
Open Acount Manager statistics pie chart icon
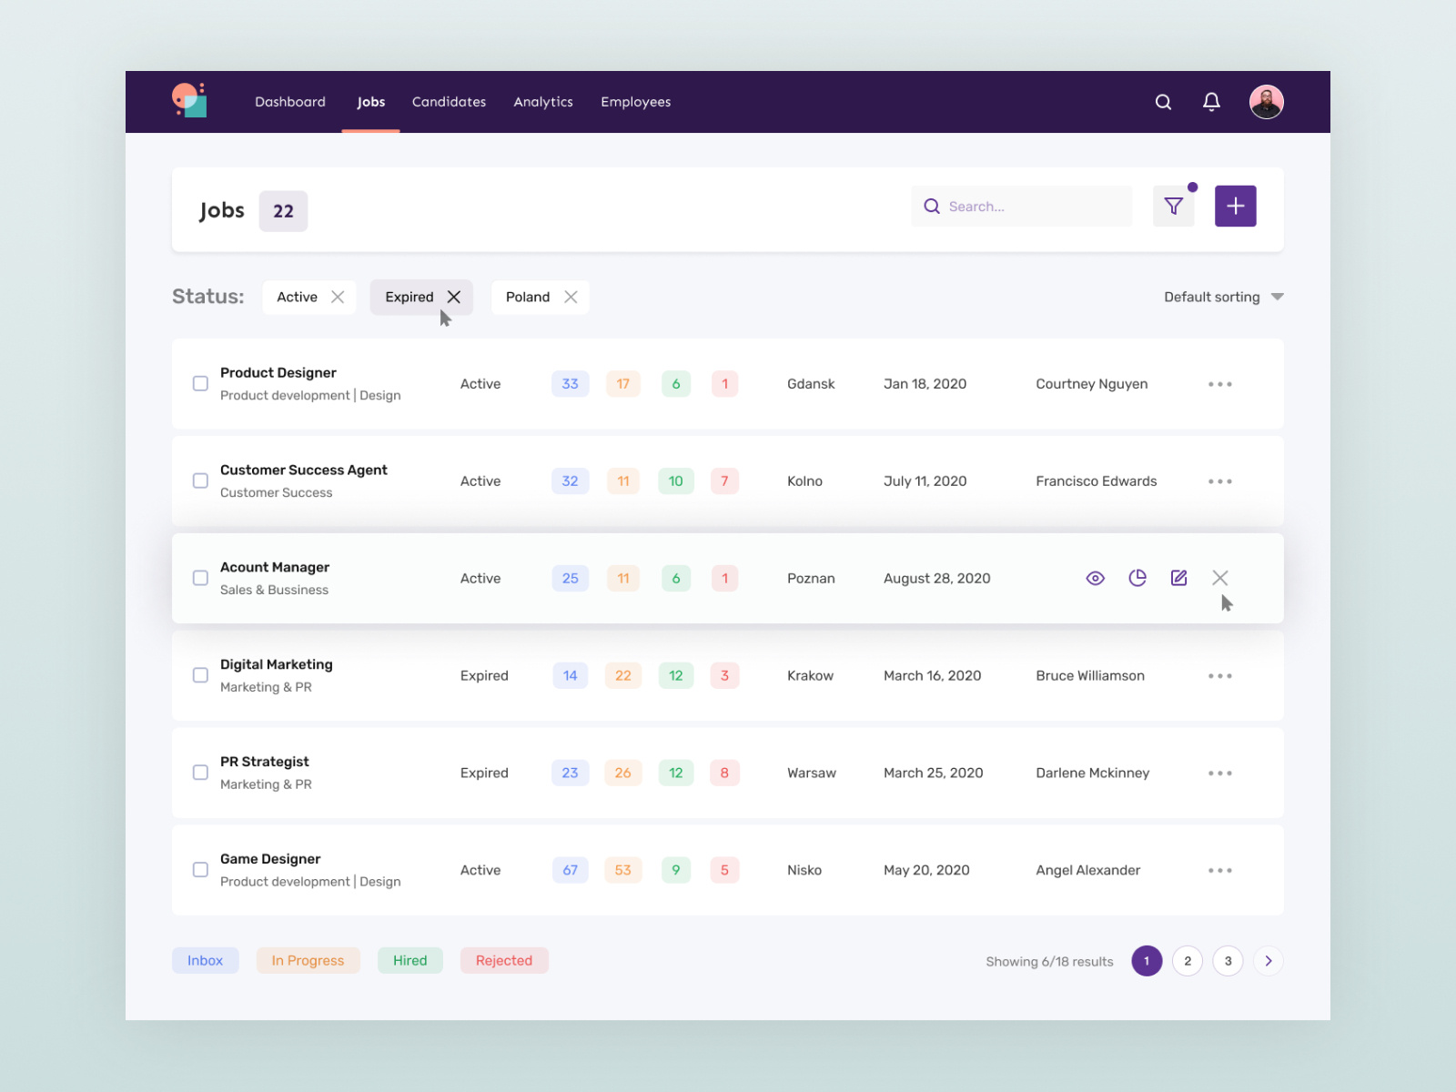click(x=1137, y=578)
